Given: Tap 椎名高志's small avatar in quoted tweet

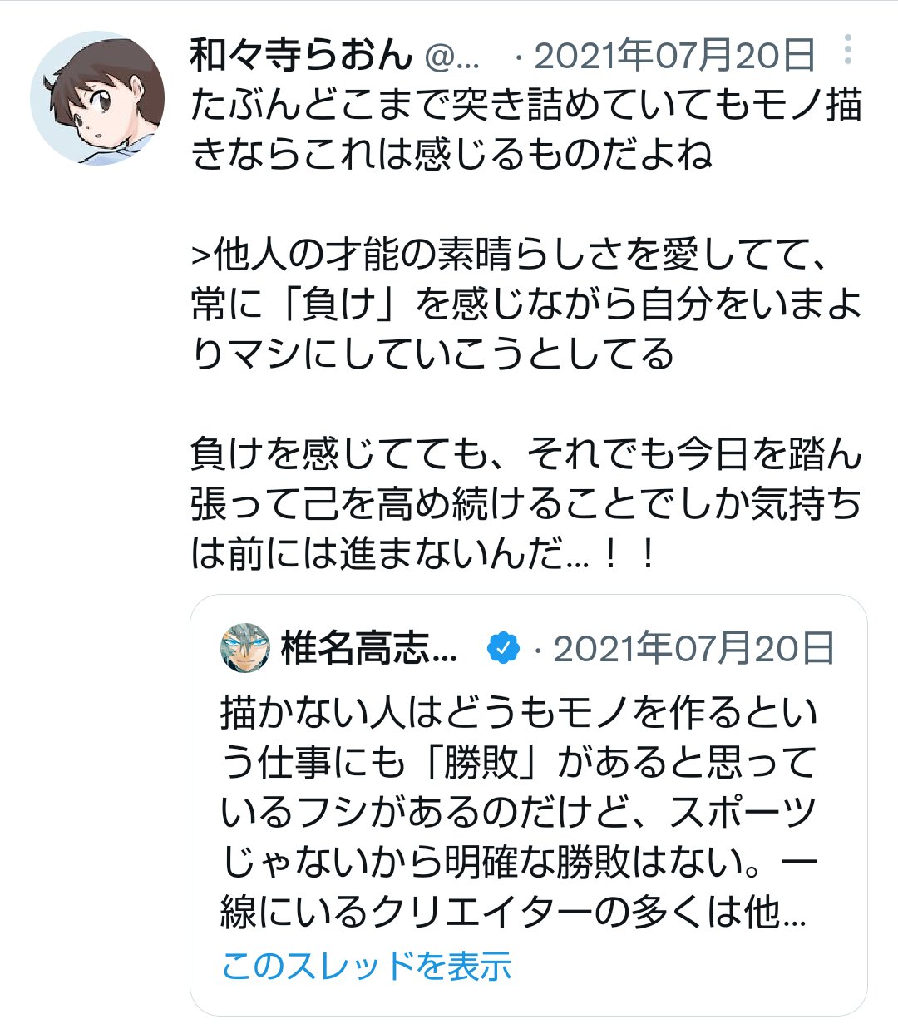Looking at the screenshot, I should click(245, 648).
